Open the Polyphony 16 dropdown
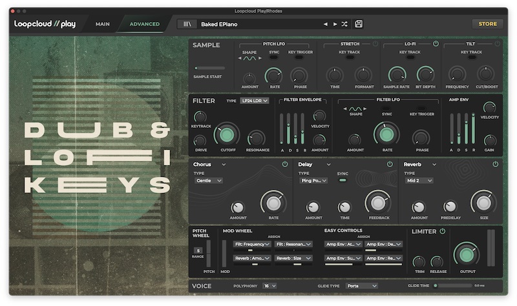Image resolution: width=517 pixels, height=306 pixels. click(269, 285)
